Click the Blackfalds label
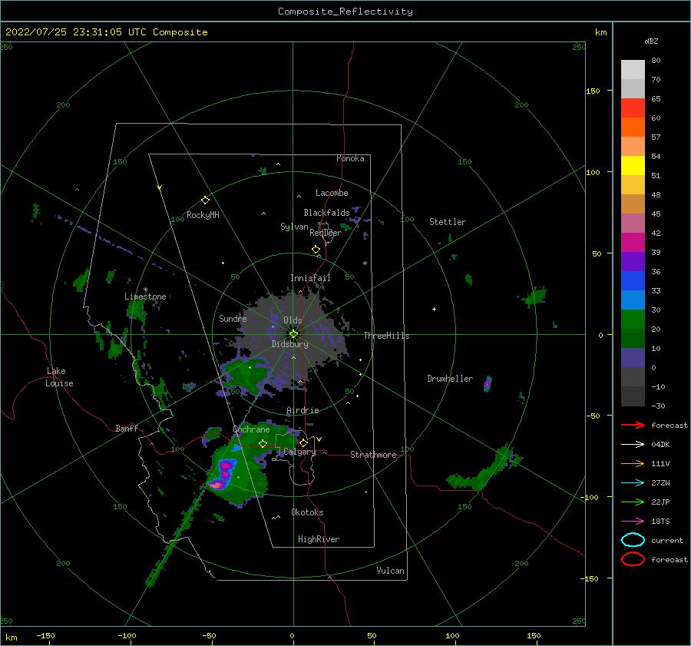Viewport: 691px width, 646px height. (x=326, y=213)
